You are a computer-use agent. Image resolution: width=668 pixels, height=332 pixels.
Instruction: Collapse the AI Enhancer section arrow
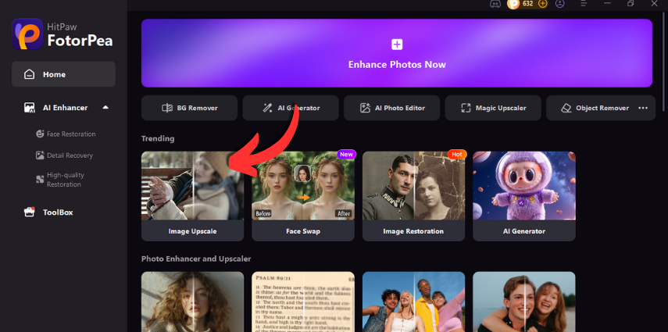[x=105, y=107]
